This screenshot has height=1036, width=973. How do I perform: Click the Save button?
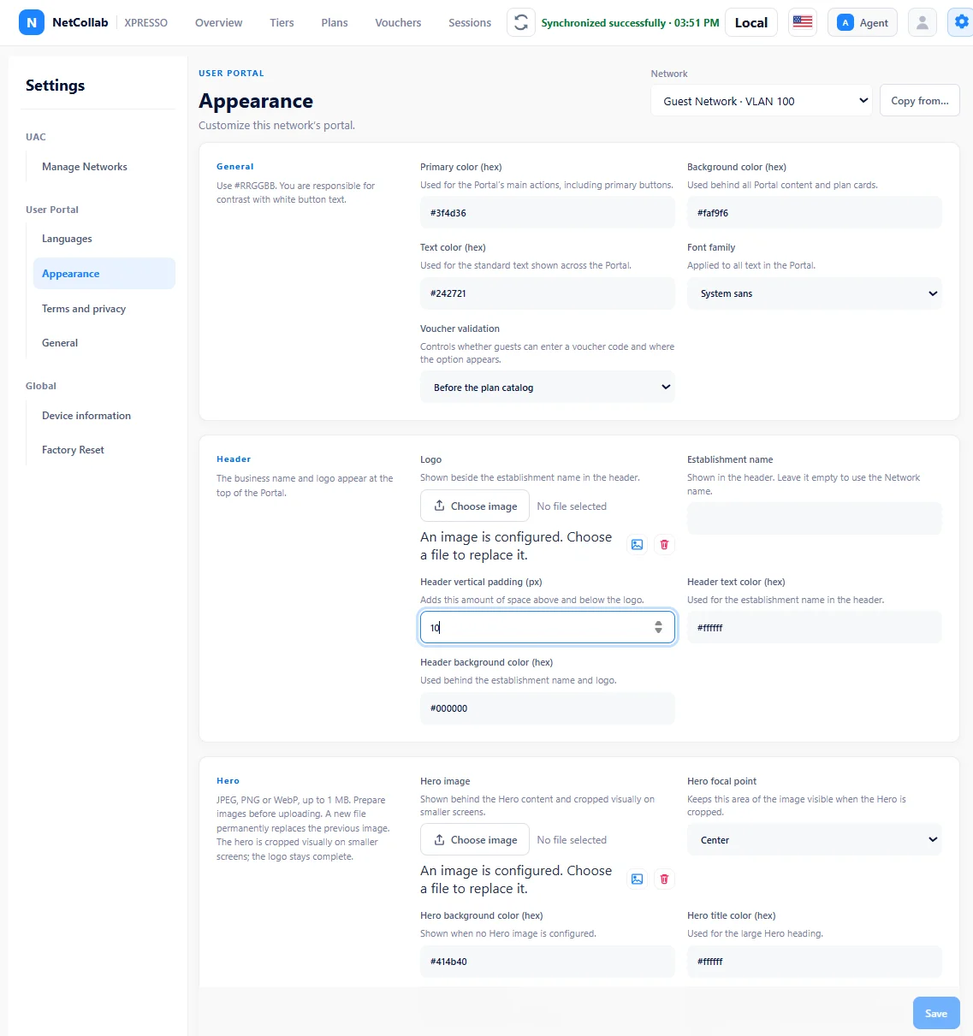936,1013
